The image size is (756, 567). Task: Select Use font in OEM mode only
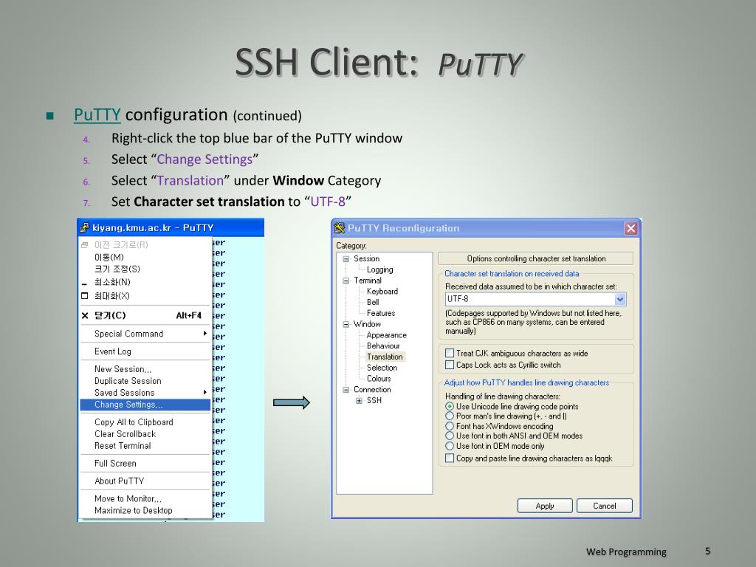click(450, 445)
